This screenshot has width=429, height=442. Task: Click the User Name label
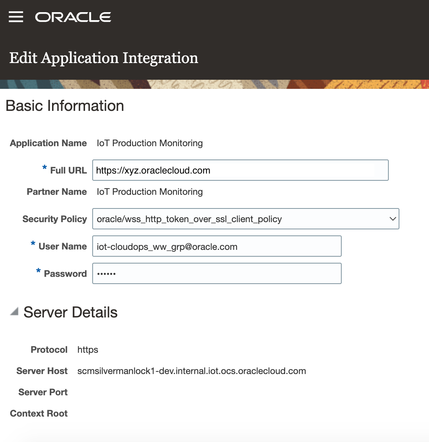63,246
